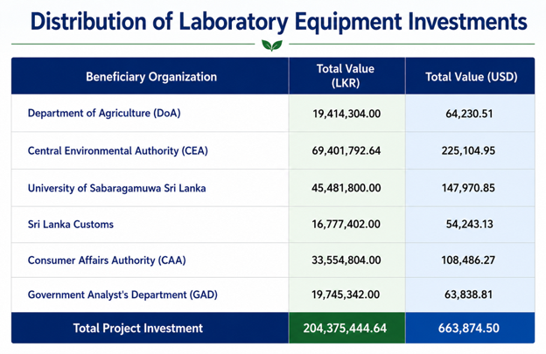The image size is (546, 354).
Task: Select 'Department of Agriculture (DoA)' row label
Action: point(104,114)
